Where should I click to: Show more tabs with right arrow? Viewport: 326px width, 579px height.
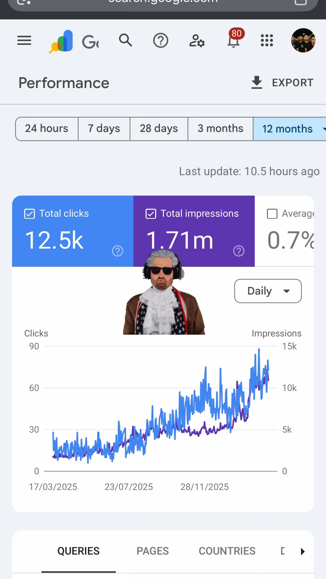[x=303, y=551]
